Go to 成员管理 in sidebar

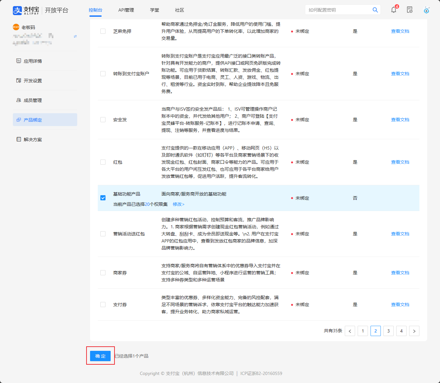tap(32, 100)
